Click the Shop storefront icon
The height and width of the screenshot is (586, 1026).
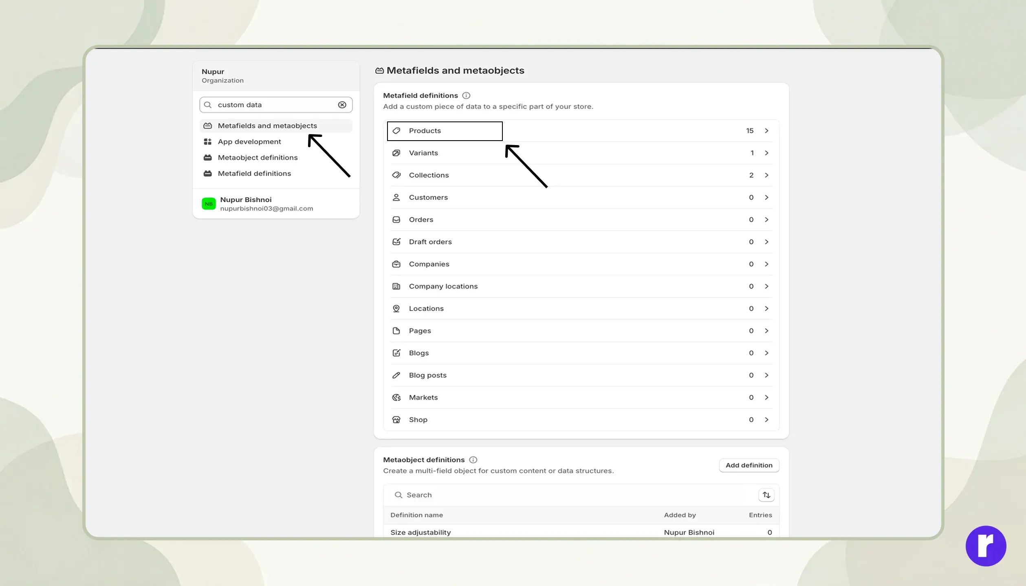[x=396, y=420]
